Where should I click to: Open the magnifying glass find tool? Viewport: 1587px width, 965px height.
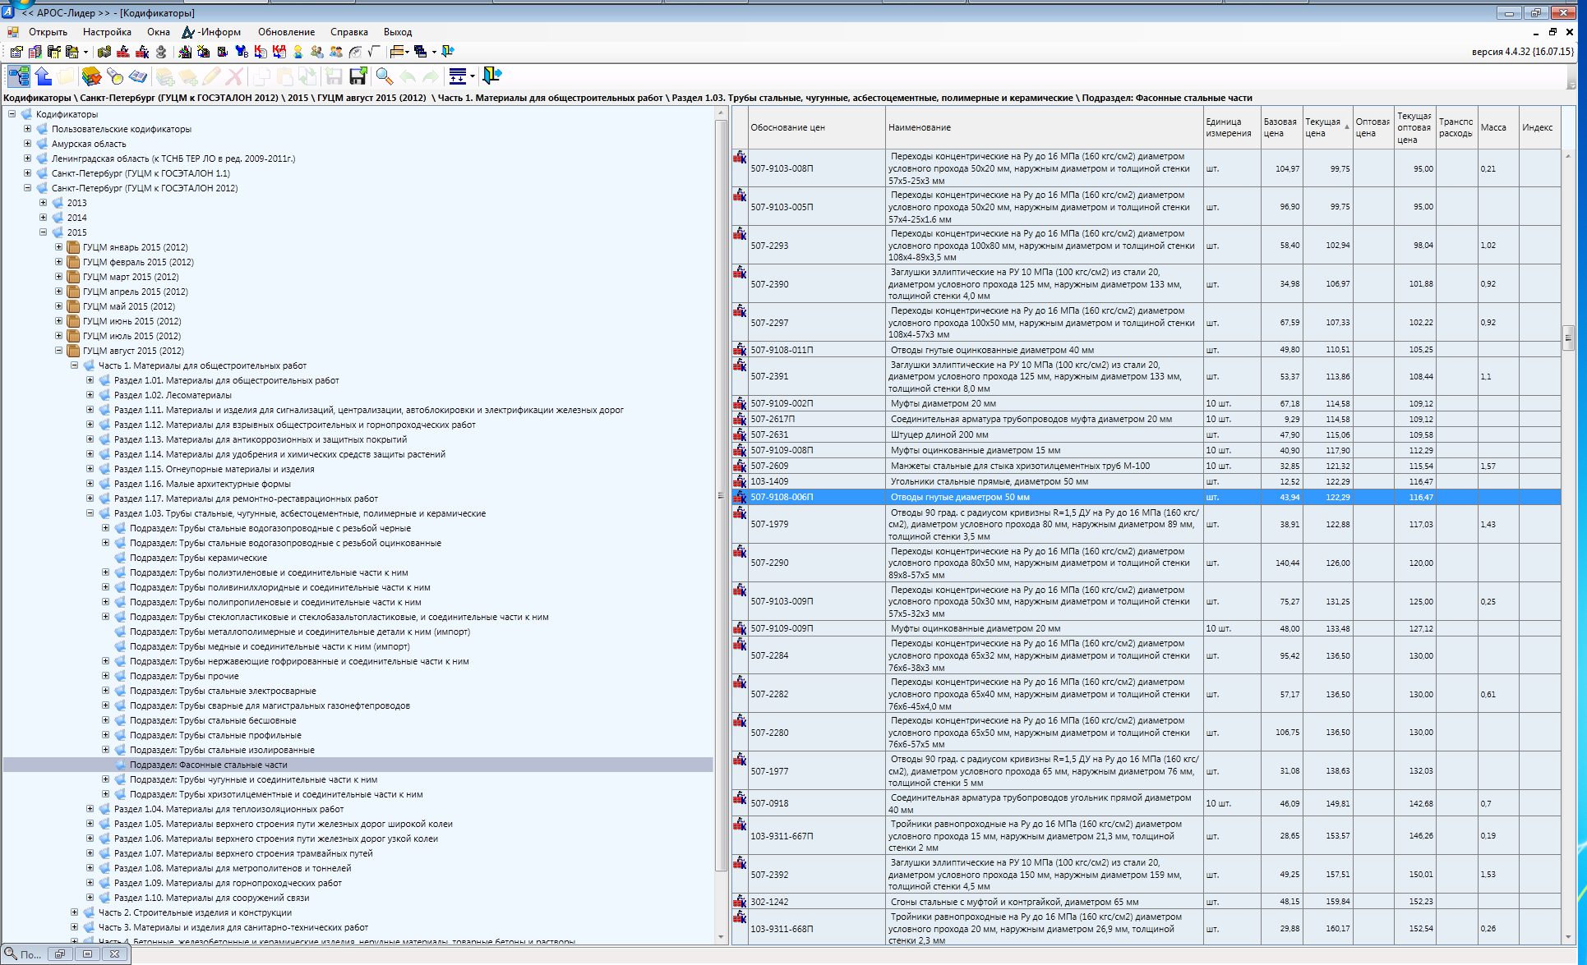point(384,76)
